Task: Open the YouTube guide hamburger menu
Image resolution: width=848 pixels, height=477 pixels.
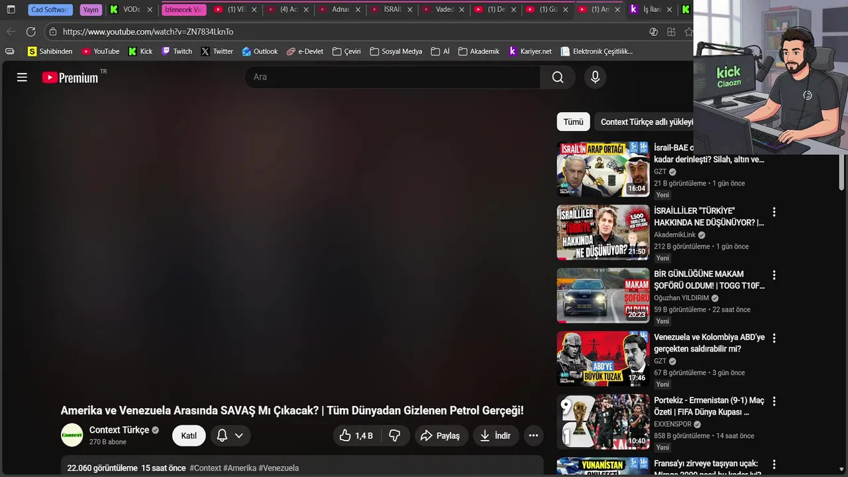Action: [x=22, y=78]
